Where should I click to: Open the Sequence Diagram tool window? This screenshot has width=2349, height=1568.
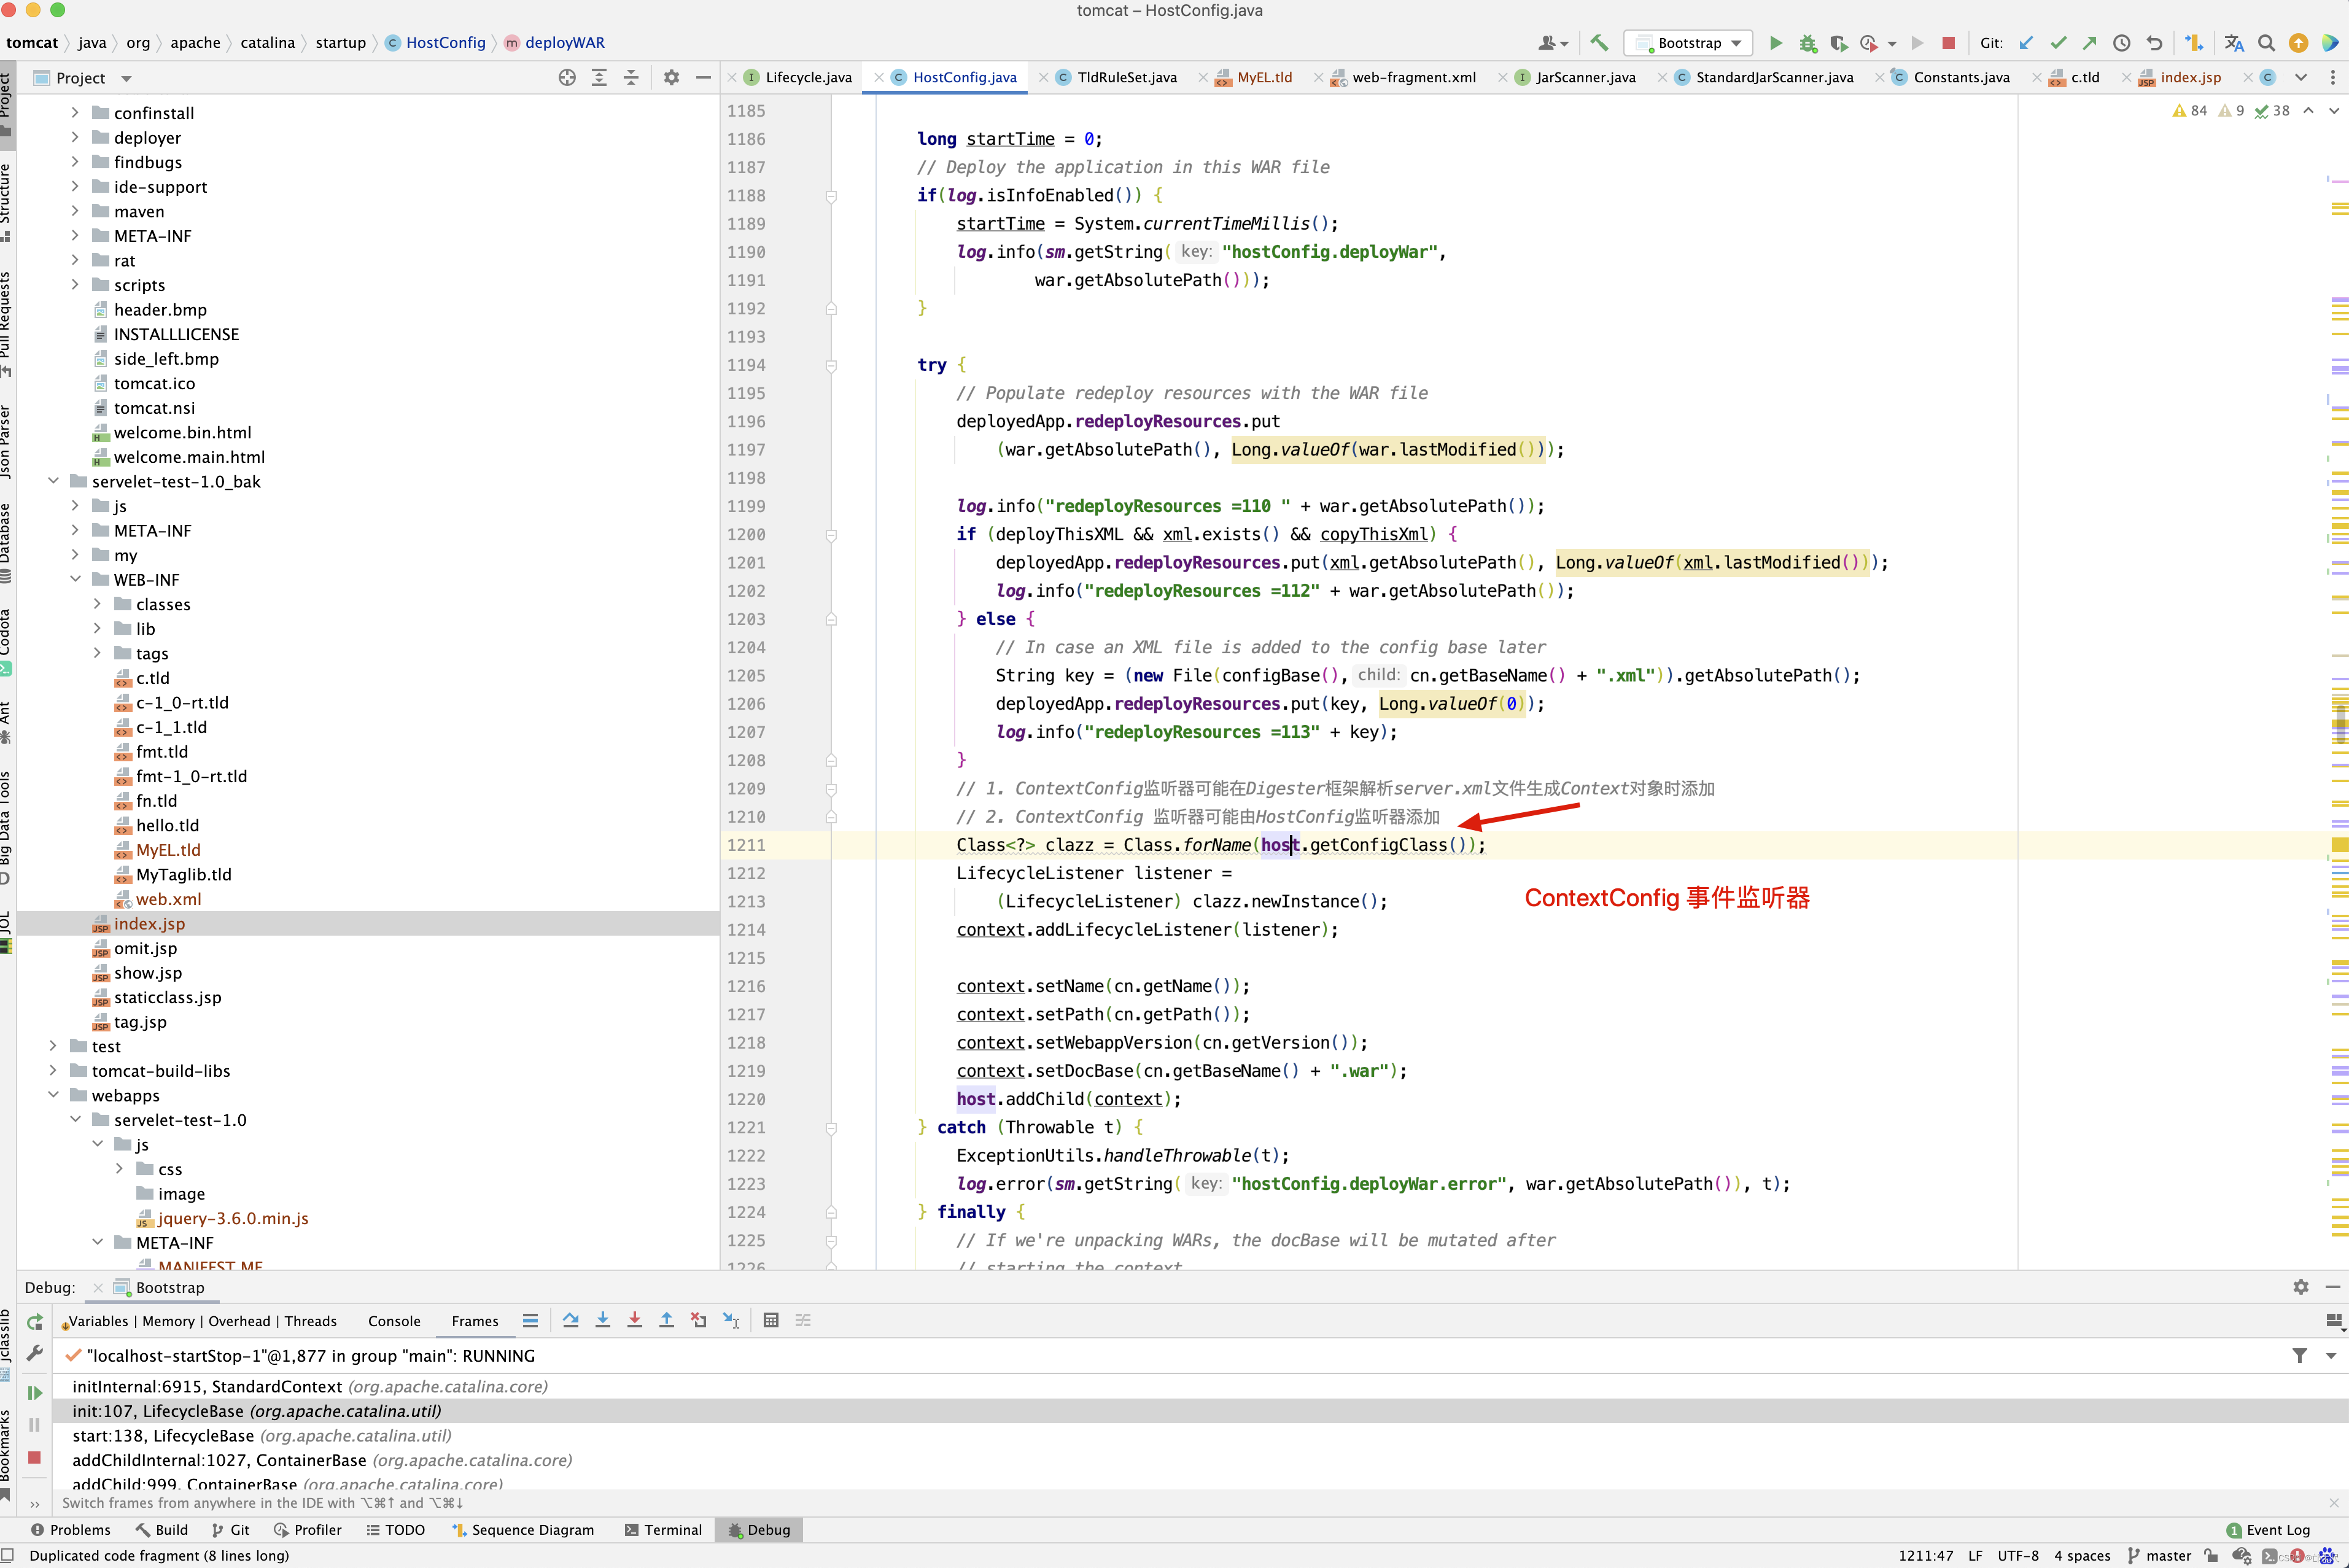(x=523, y=1530)
